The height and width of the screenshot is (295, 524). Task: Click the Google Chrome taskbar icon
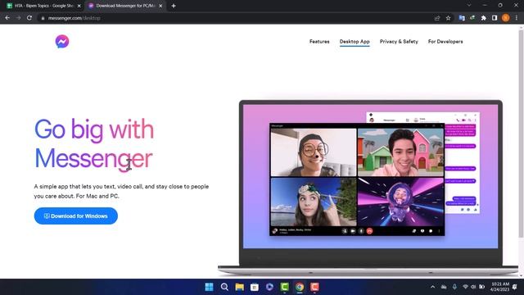tap(300, 287)
